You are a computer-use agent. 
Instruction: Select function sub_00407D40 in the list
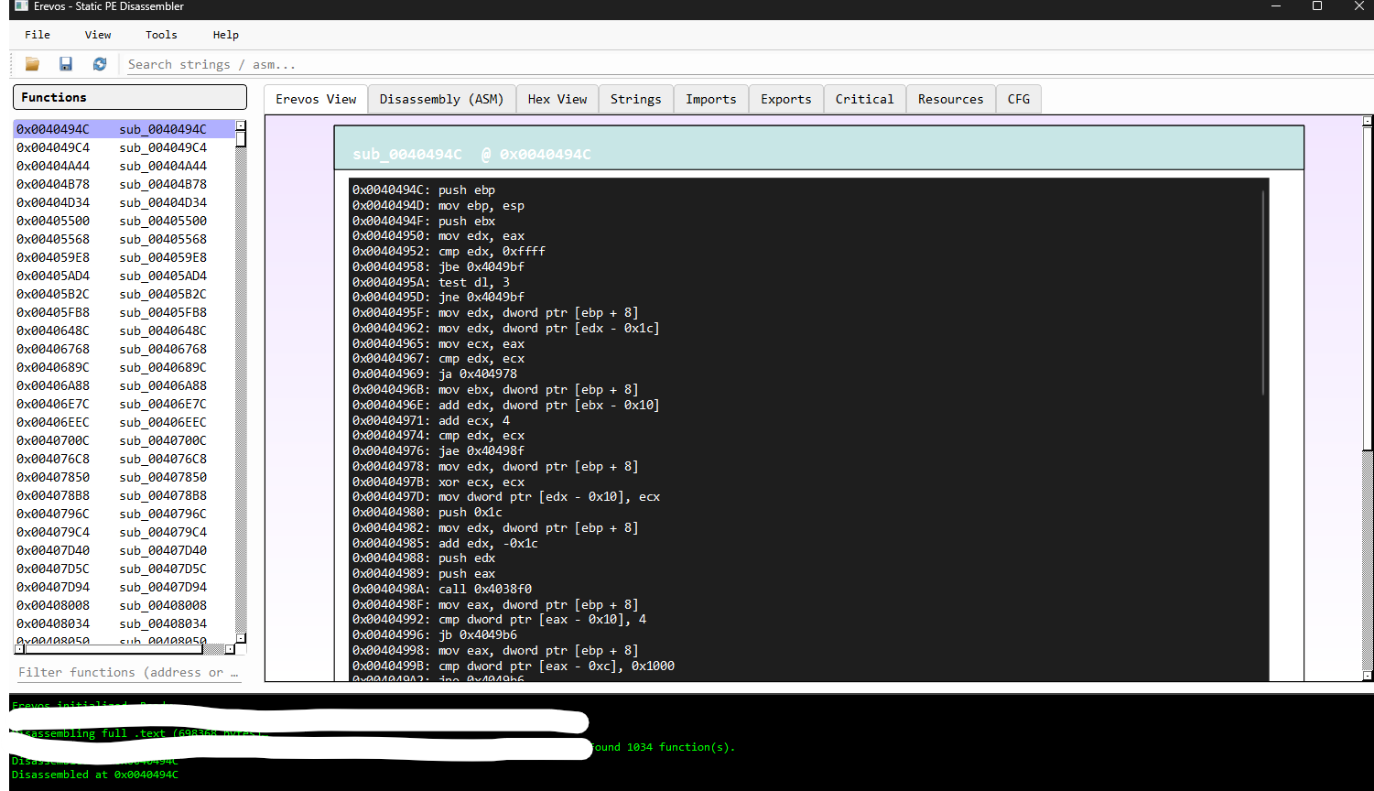pos(124,550)
